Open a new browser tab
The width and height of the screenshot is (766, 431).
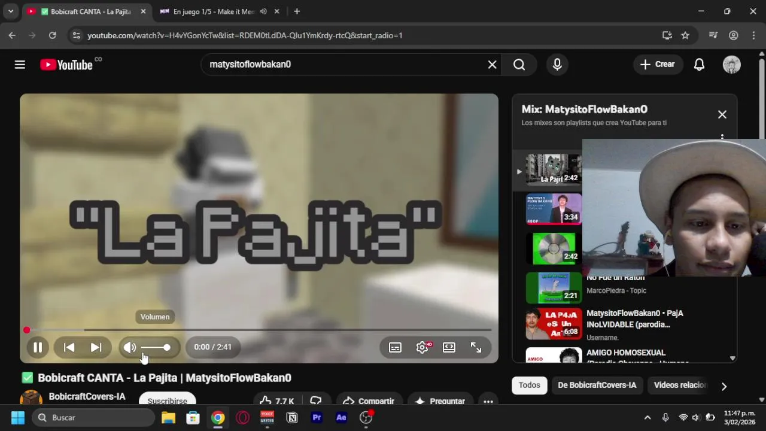click(297, 11)
